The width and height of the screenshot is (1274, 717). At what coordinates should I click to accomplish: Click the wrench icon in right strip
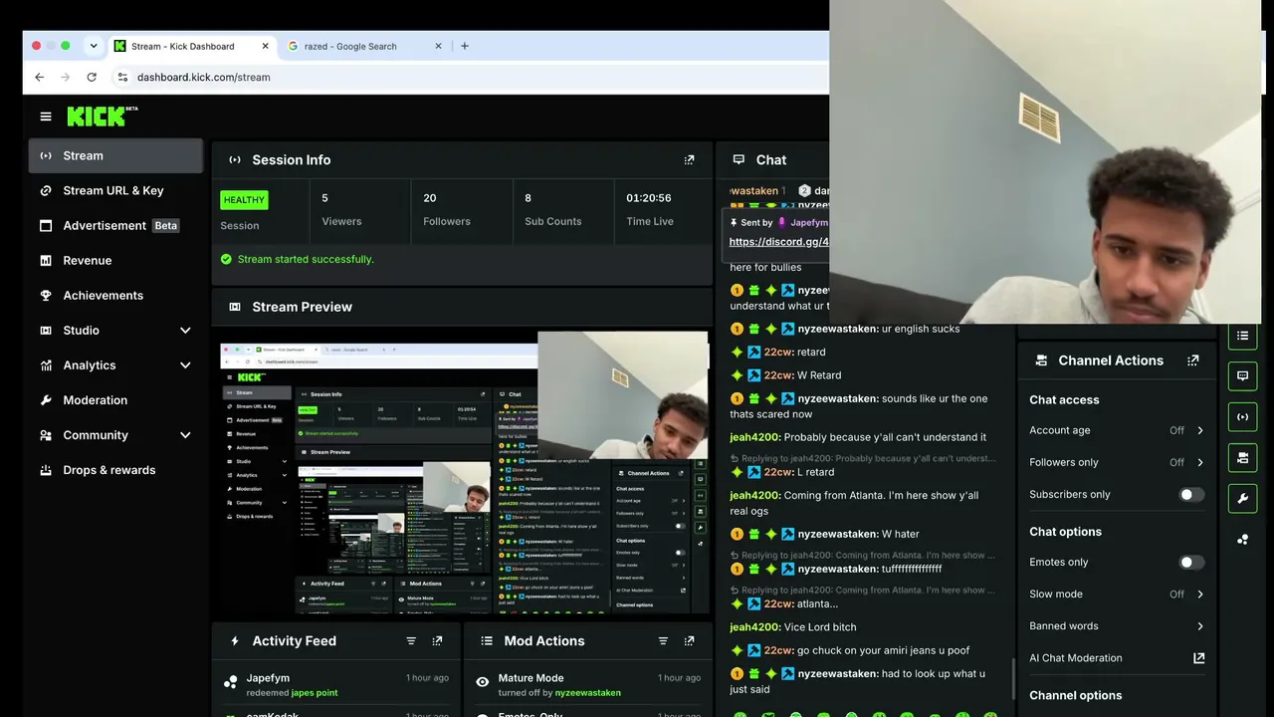coord(1242,499)
